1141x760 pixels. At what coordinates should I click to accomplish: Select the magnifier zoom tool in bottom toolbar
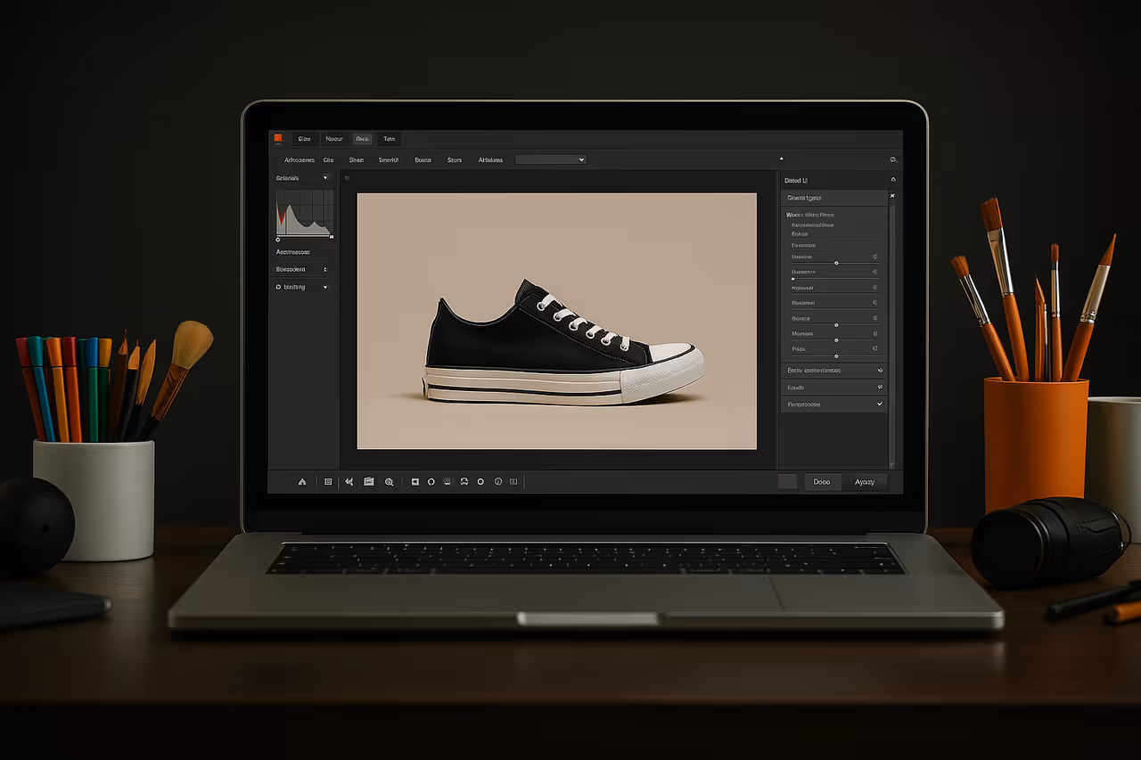pyautogui.click(x=390, y=481)
